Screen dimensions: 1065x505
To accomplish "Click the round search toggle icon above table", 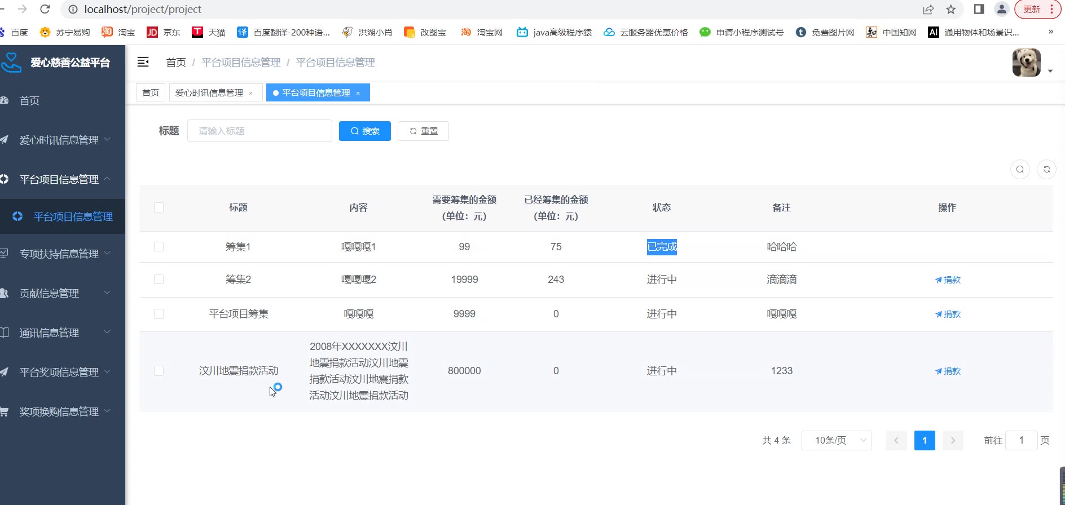I will (x=1020, y=170).
